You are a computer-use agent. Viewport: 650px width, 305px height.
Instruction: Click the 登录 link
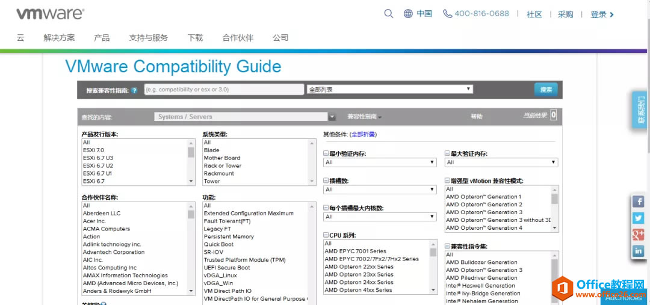click(x=602, y=14)
